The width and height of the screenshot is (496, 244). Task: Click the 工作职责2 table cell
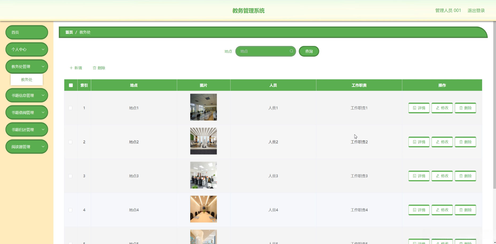(359, 142)
